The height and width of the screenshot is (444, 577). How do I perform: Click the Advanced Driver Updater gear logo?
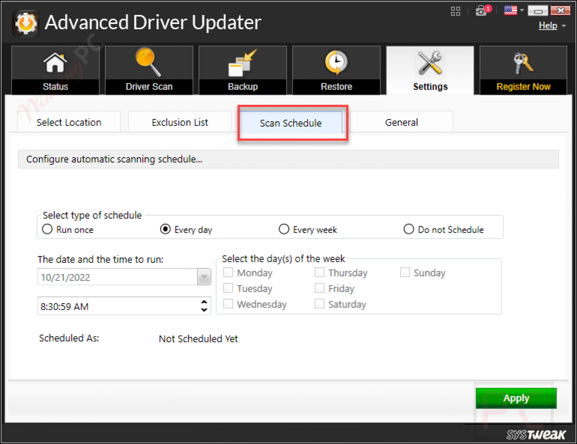pos(26,23)
